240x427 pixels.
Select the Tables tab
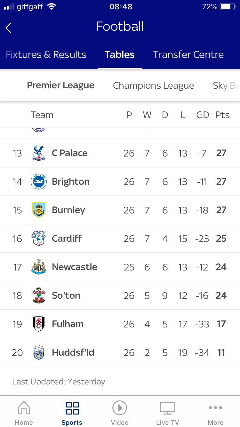point(120,55)
